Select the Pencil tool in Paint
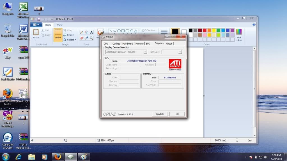 [81, 32]
